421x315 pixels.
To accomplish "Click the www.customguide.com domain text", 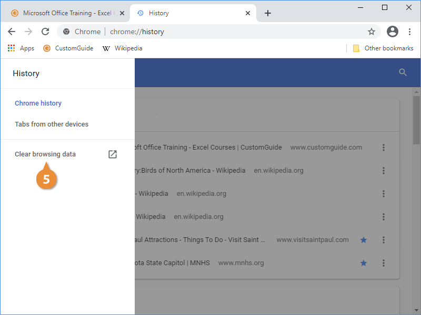I will point(326,148).
